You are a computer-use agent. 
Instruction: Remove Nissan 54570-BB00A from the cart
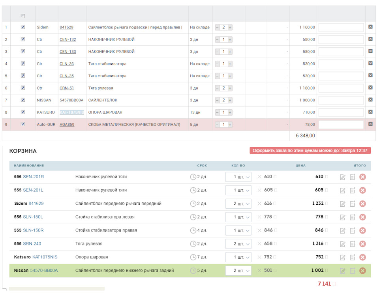(362, 271)
